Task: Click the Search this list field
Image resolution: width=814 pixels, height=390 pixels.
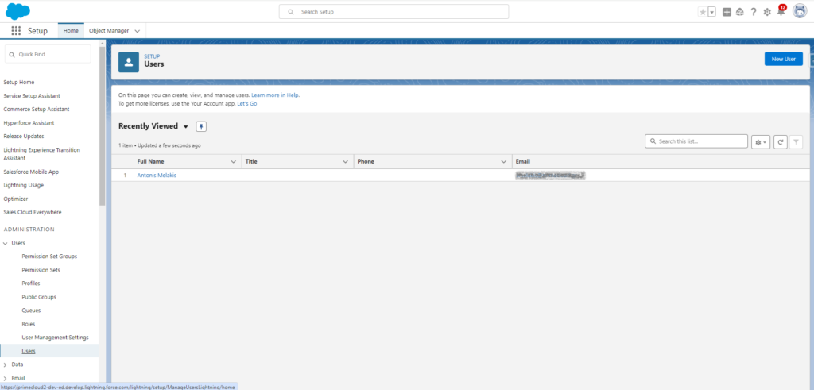Action: click(696, 141)
